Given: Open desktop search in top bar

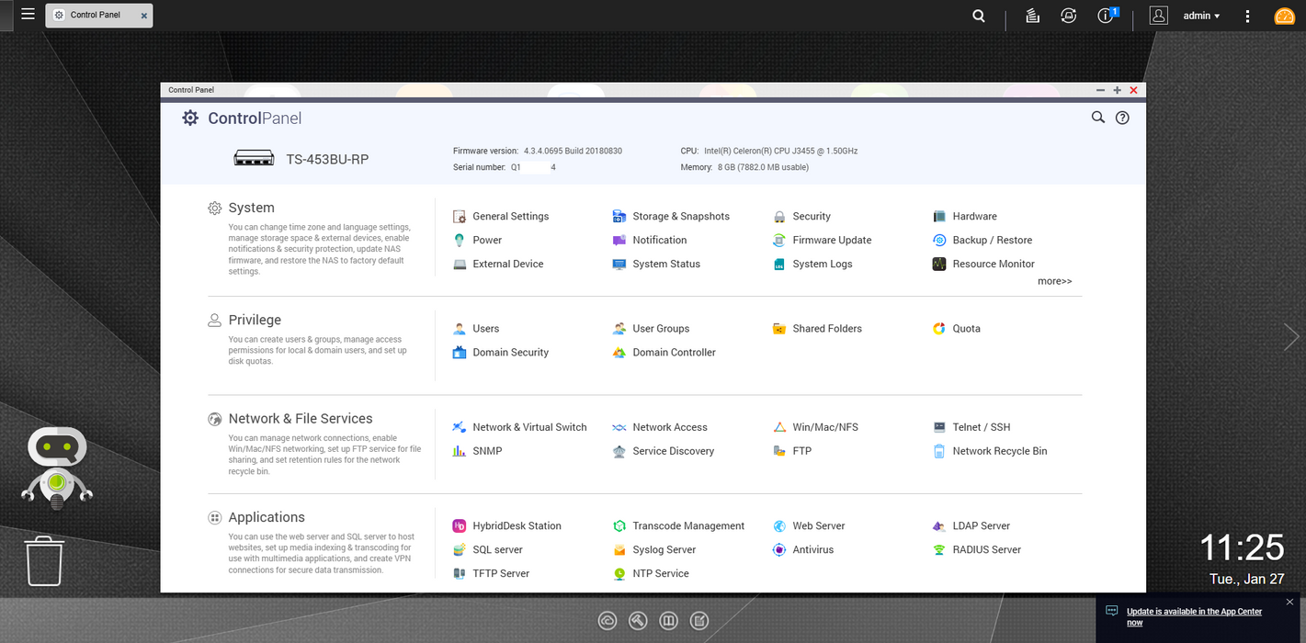Looking at the screenshot, I should (x=979, y=16).
